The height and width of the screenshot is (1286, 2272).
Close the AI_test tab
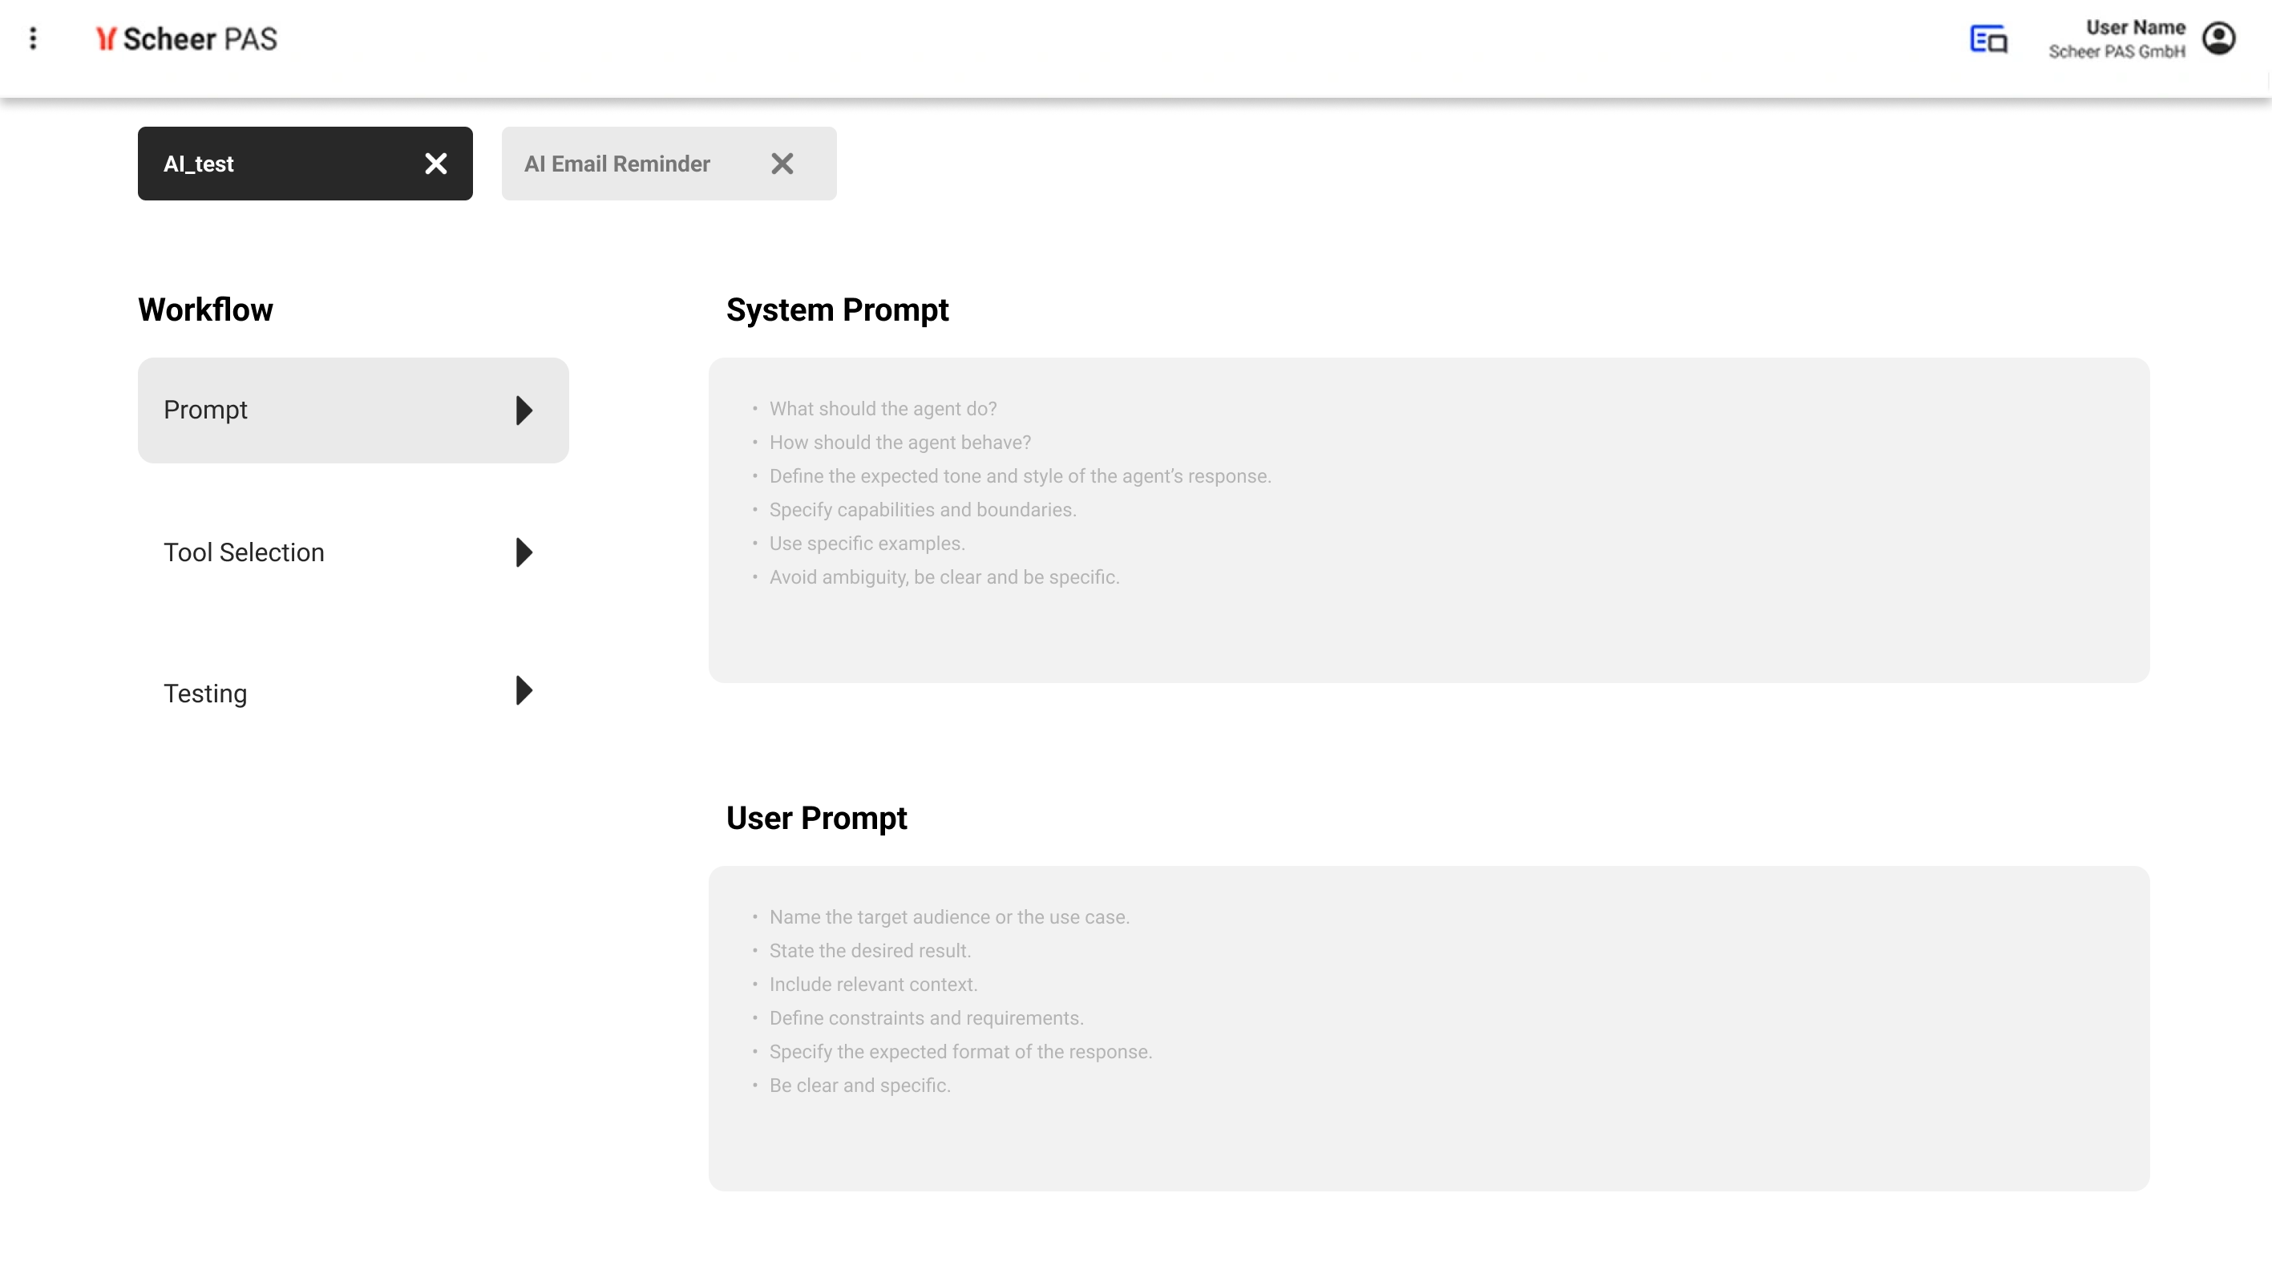coord(435,164)
